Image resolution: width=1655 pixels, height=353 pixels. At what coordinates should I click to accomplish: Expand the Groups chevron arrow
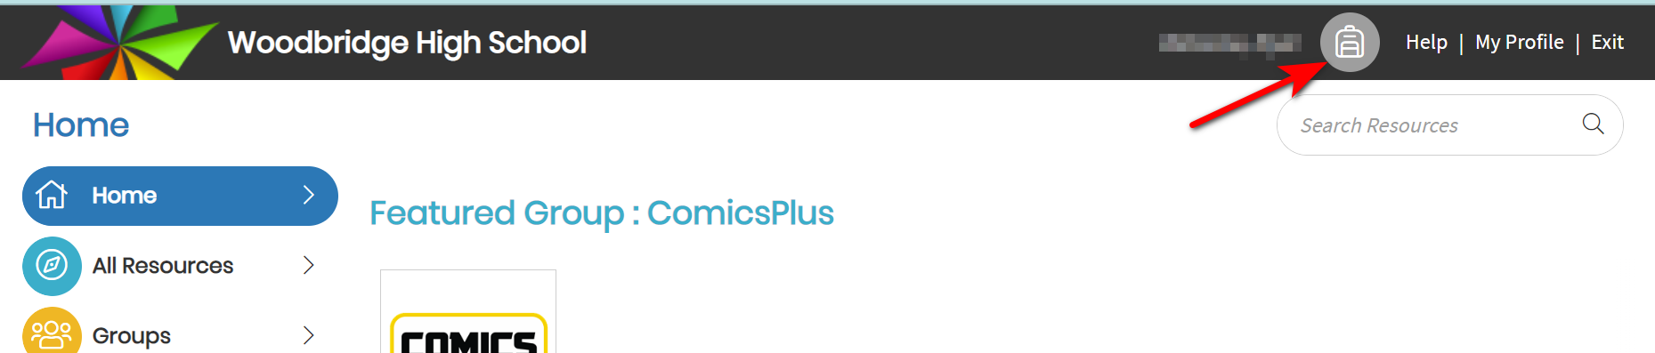309,335
